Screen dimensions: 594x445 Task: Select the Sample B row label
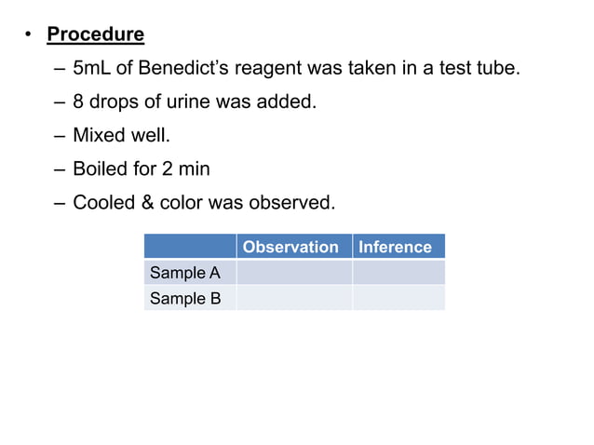(190, 298)
